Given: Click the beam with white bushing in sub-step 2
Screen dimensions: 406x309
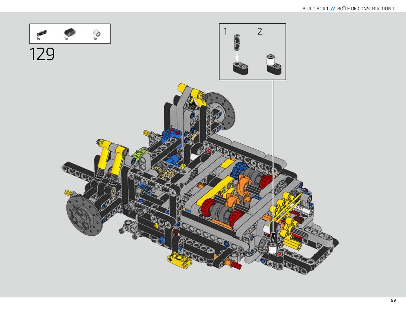Looking at the screenshot, I should 274,64.
